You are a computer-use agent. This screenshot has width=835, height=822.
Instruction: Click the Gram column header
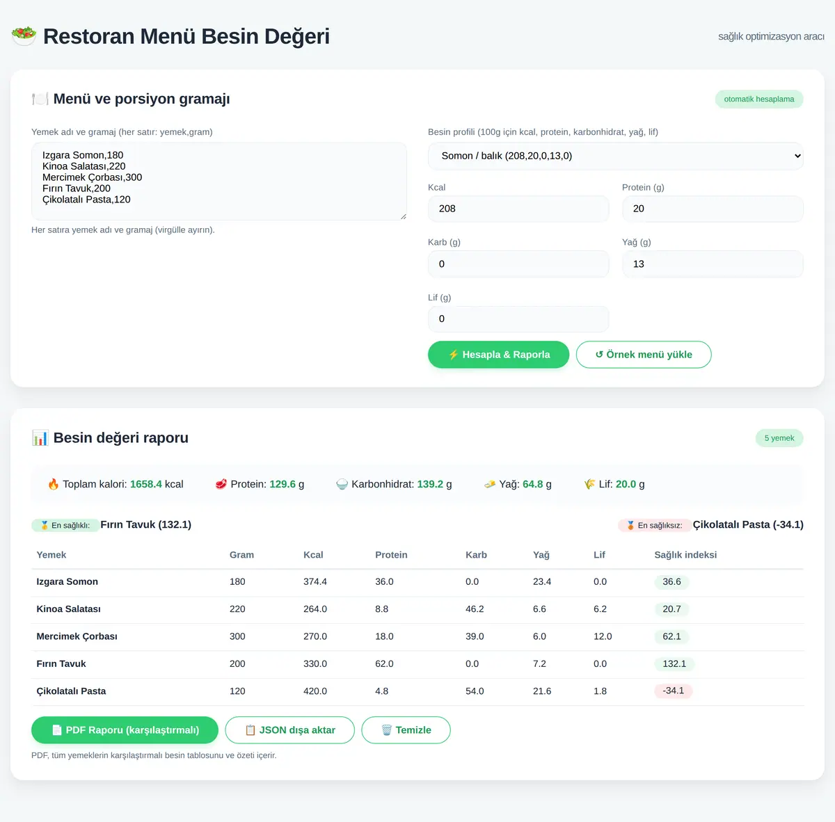[x=241, y=555]
